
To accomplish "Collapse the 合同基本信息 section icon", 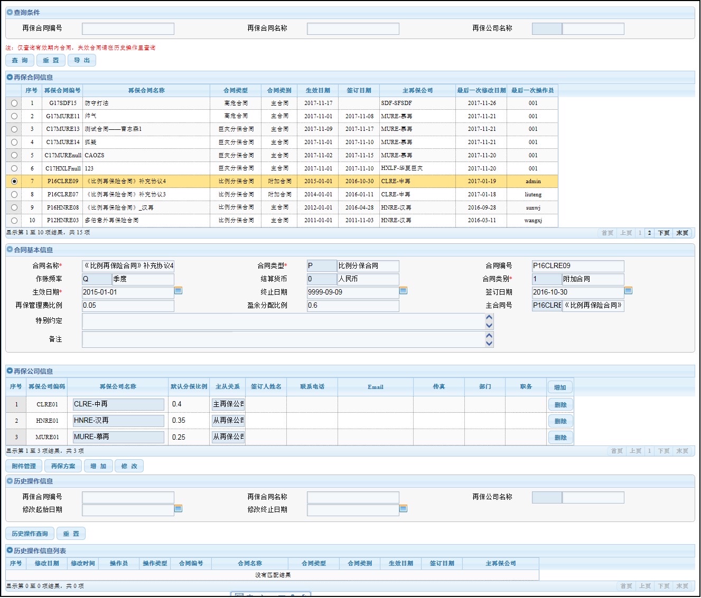I will coord(10,250).
